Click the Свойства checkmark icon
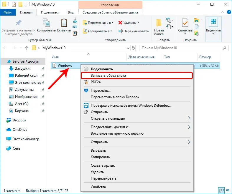 coord(185,23)
